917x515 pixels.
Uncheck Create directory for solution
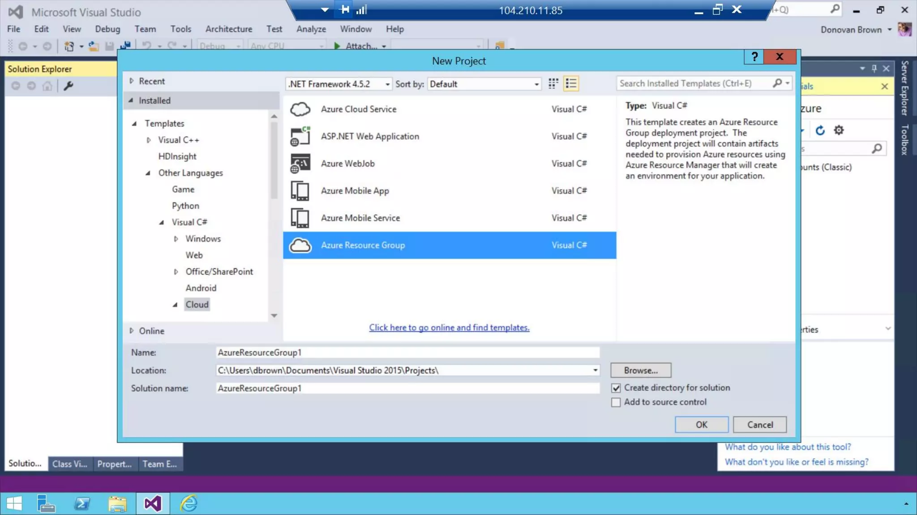tap(616, 388)
